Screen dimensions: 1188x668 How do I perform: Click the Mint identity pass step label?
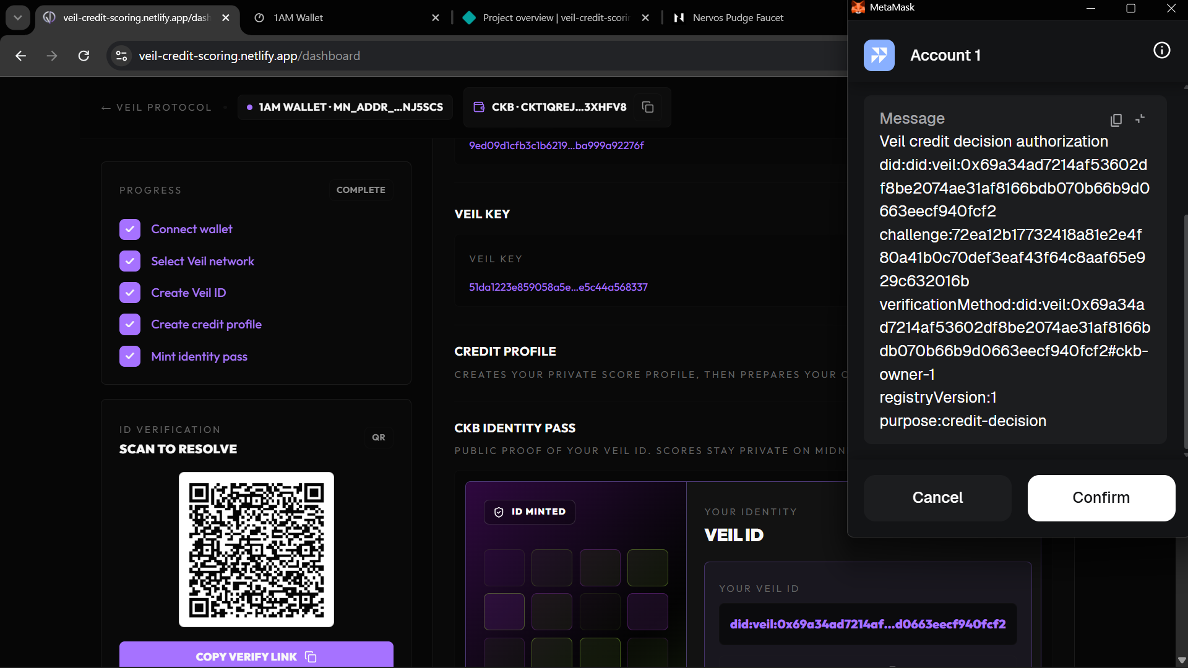[199, 356]
